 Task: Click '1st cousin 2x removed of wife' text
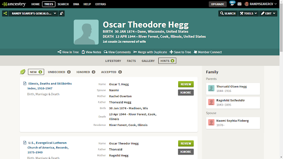(x=124, y=42)
